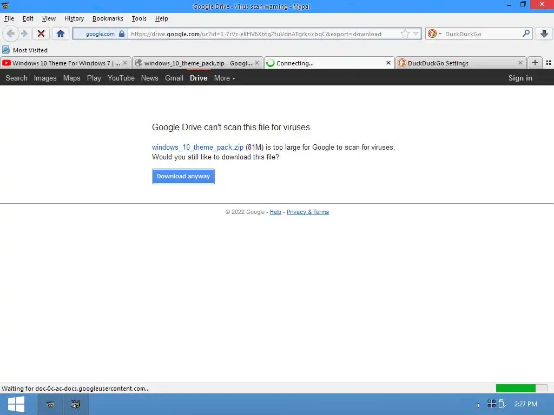
Task: Close the DuckDuckGo Settings tab
Action: coord(520,63)
